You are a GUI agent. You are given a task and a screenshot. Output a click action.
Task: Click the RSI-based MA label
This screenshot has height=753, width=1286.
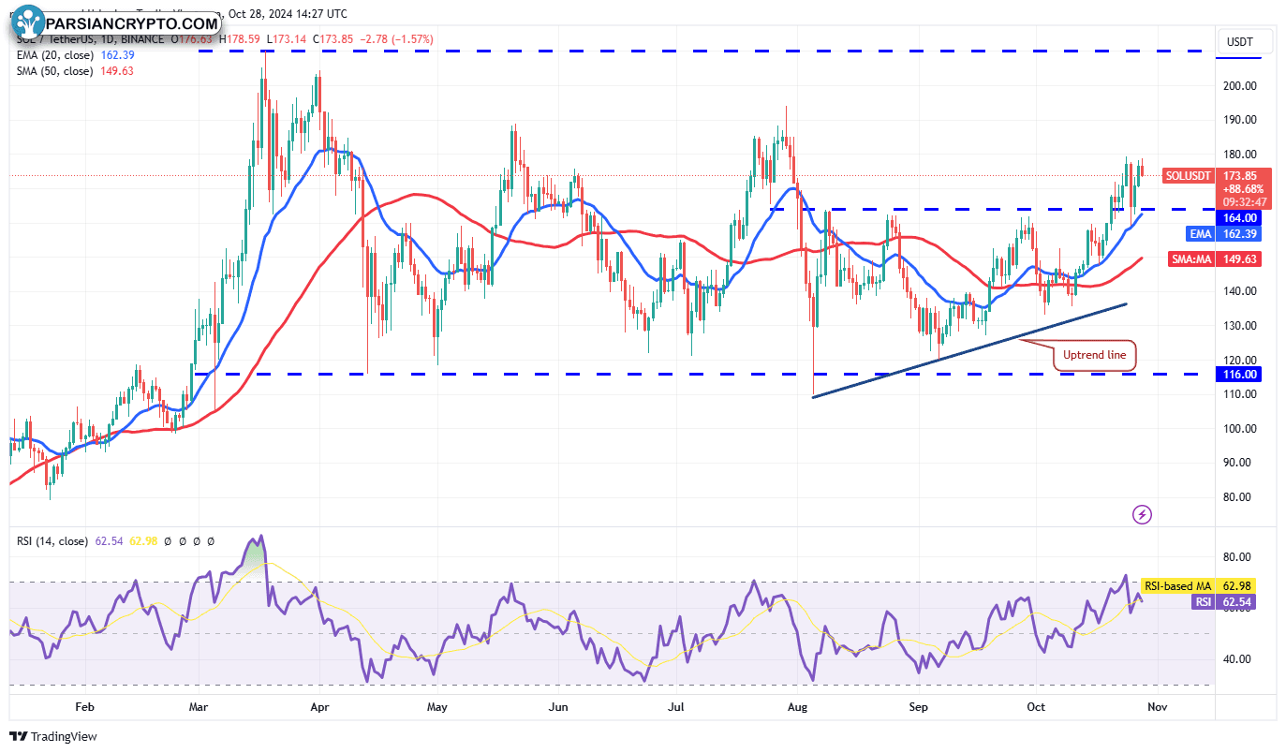1179,586
